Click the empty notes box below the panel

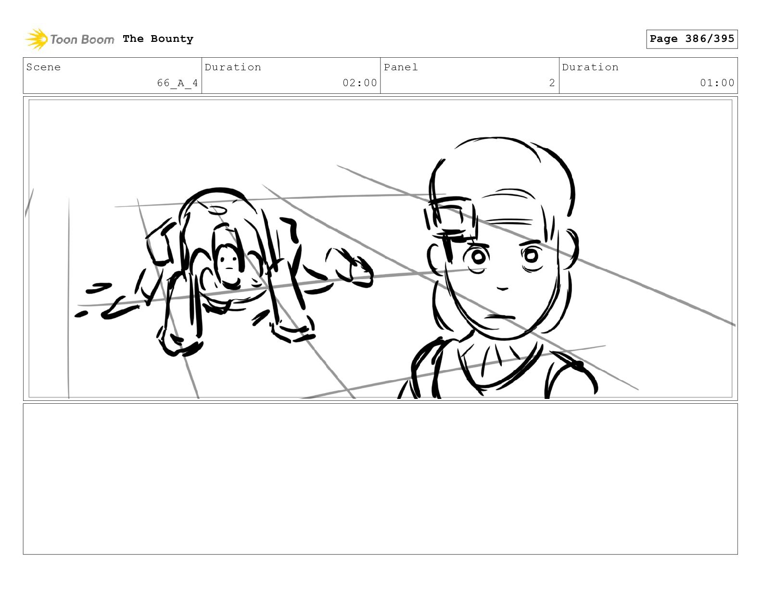381,479
